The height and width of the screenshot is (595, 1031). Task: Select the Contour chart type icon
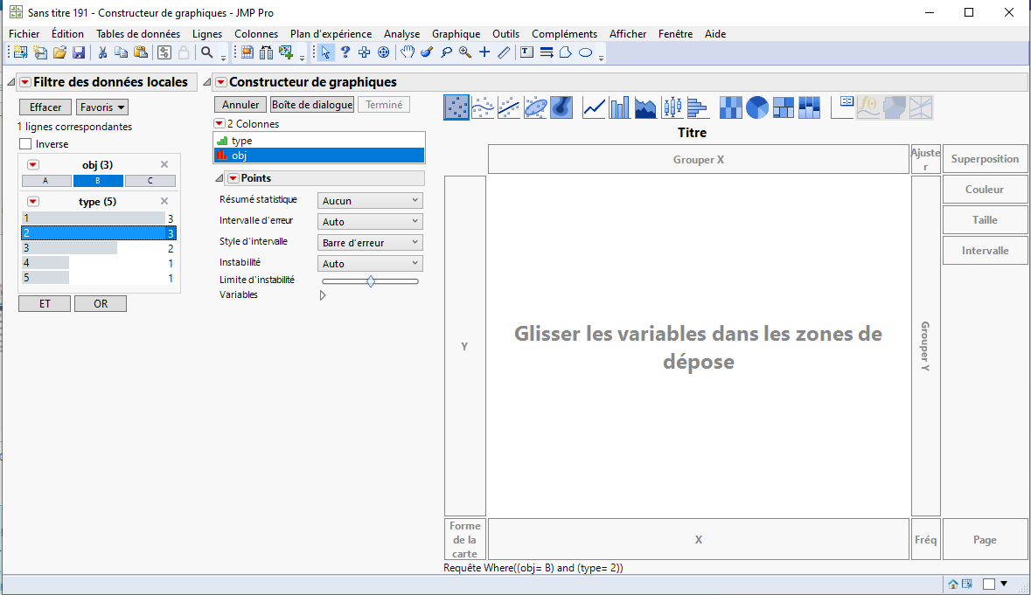coord(561,107)
